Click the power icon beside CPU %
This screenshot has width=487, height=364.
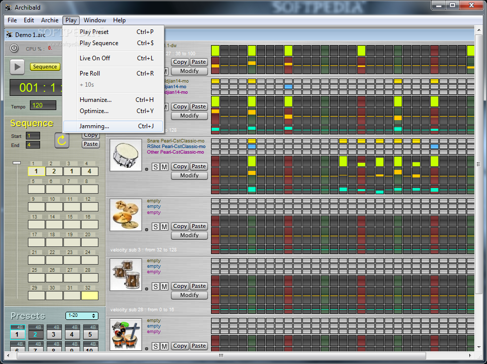14,48
